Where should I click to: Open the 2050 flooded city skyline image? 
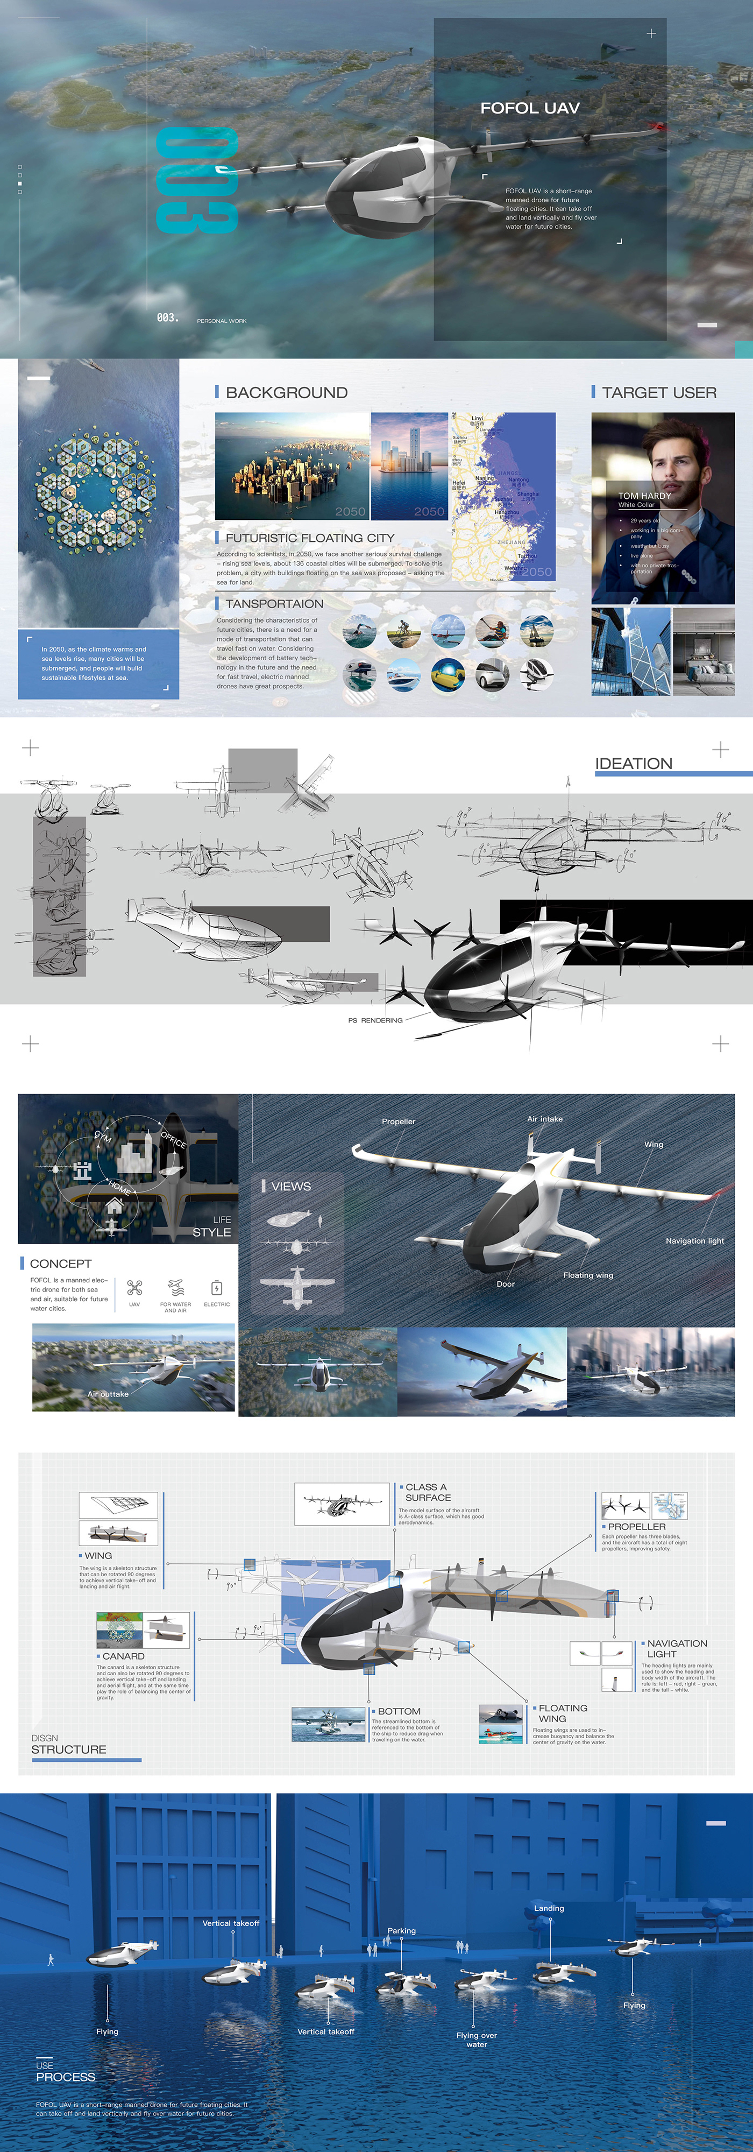[x=292, y=466]
